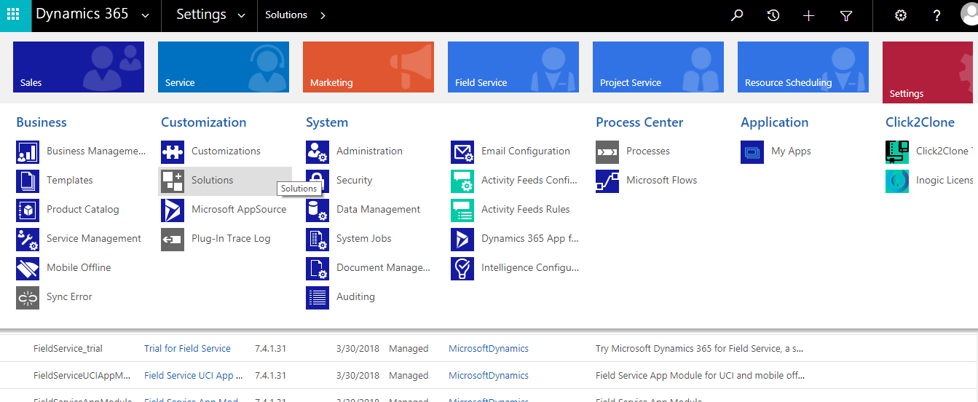Click the Plug-In Trace Log icon

(x=173, y=240)
